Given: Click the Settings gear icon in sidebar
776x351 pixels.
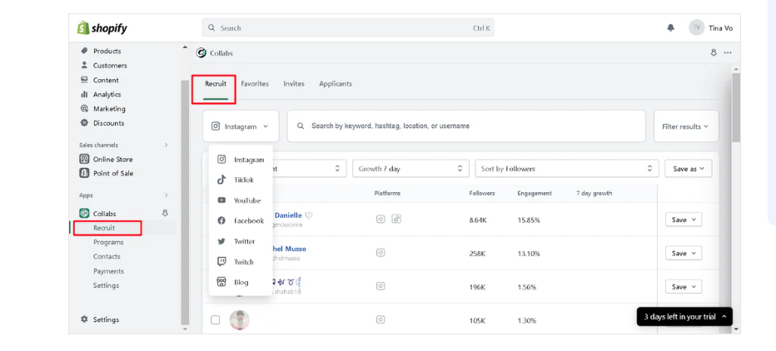Looking at the screenshot, I should (84, 319).
